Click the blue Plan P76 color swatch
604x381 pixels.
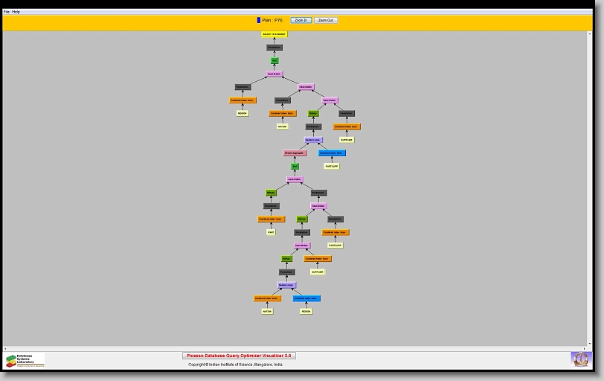click(259, 20)
